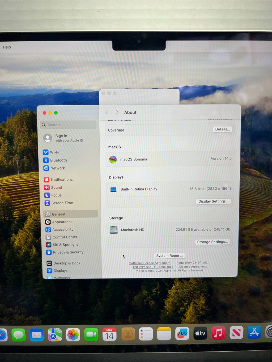This screenshot has height=362, width=272.
Task: Open Display Settings button
Action: coord(213,201)
